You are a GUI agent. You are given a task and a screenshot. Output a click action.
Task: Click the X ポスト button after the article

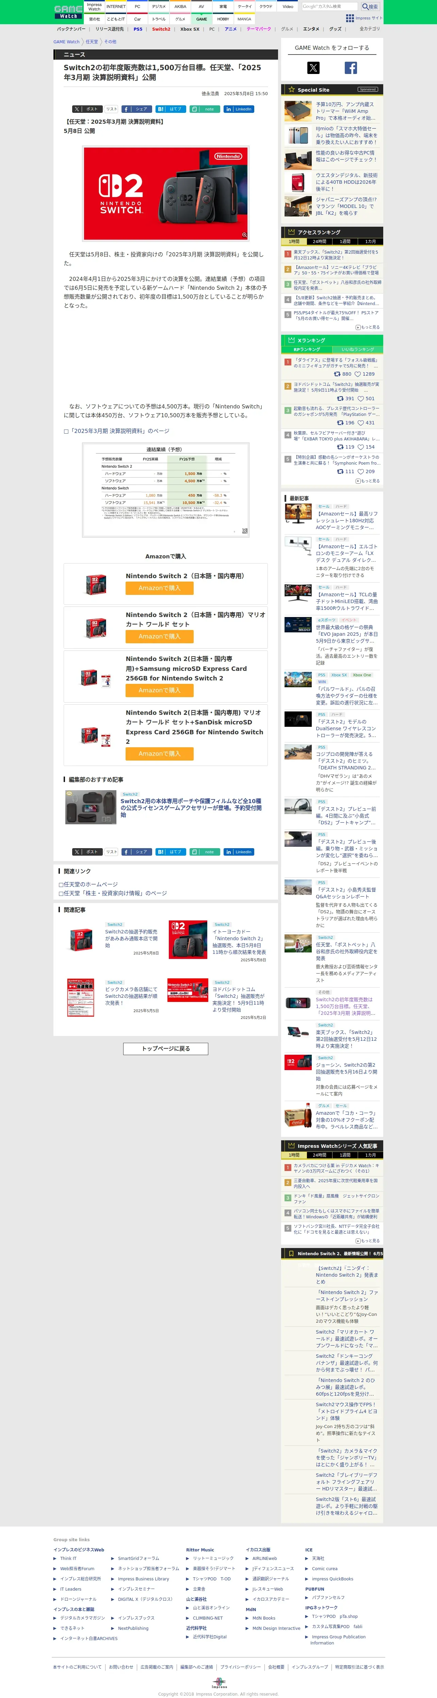click(87, 852)
